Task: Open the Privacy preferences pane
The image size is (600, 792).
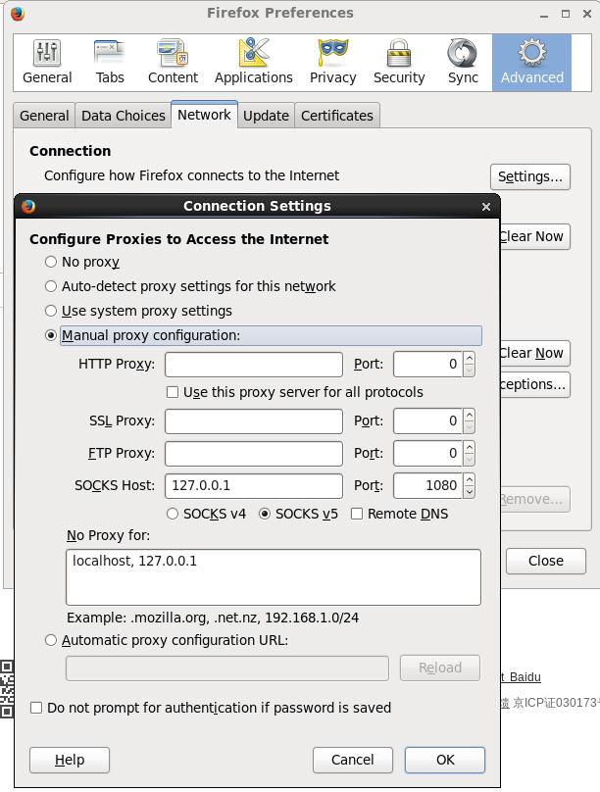Action: click(x=332, y=63)
